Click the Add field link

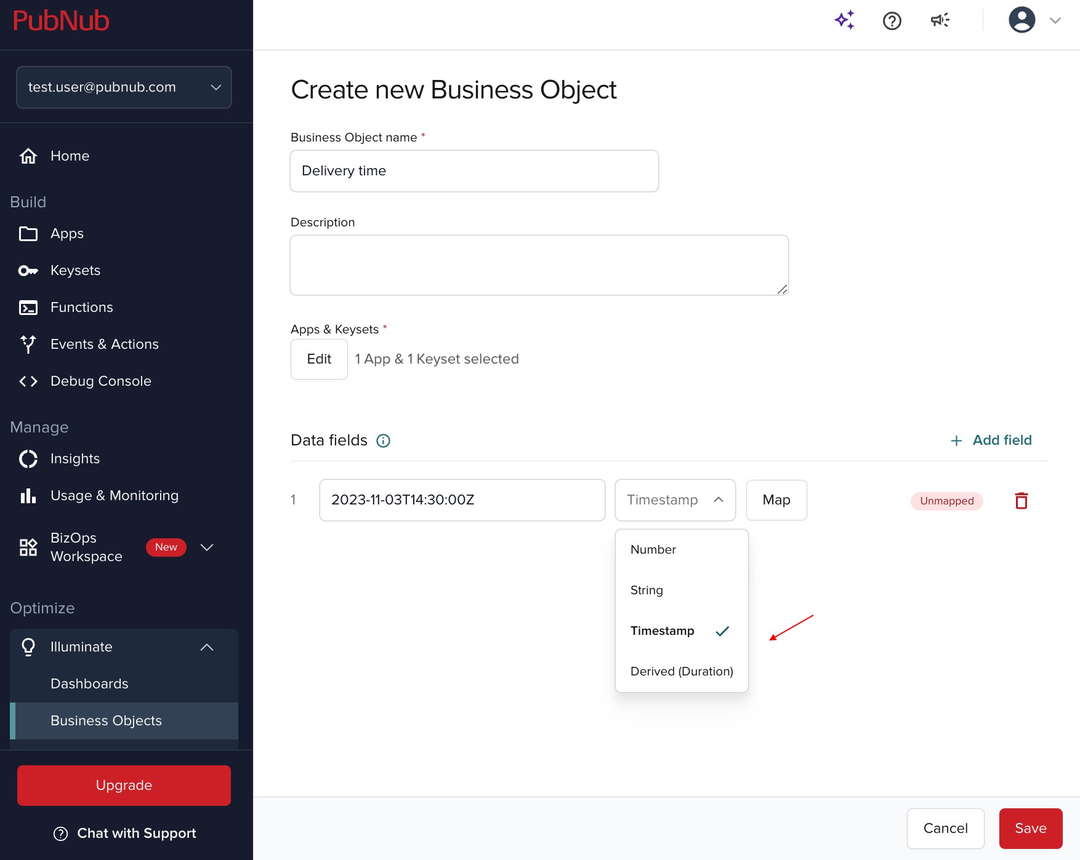pyautogui.click(x=991, y=440)
